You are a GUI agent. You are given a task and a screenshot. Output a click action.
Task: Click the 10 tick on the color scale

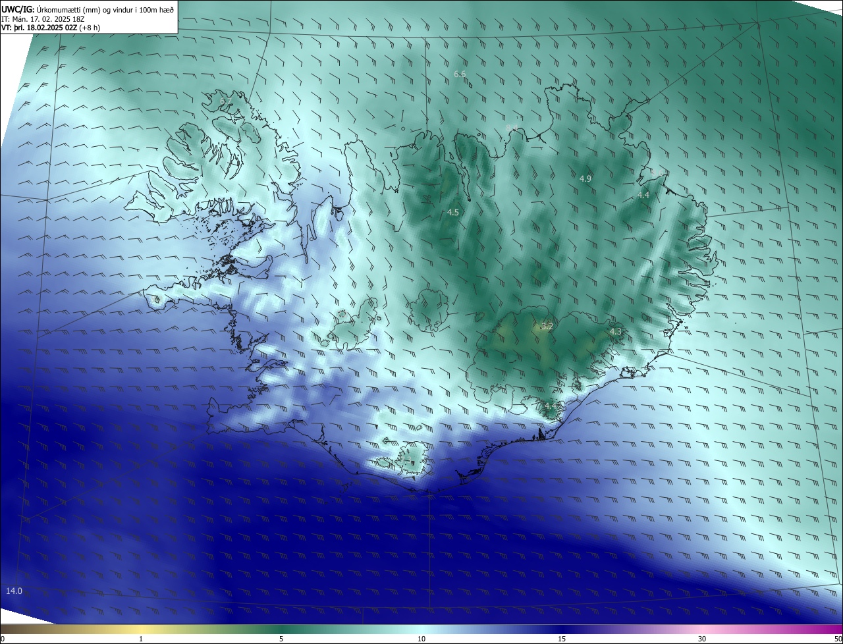[421, 639]
